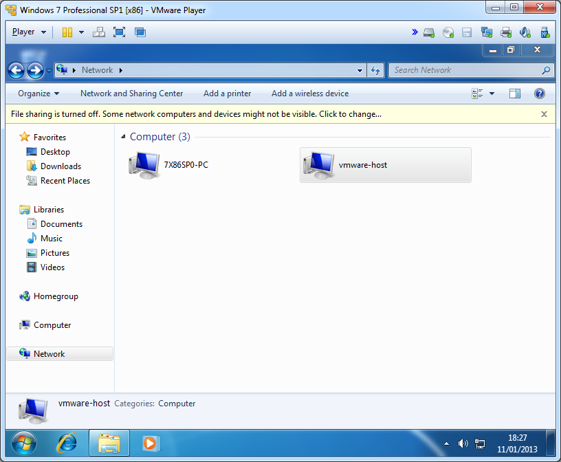Collapse the Computer (3) group
Screen dimensions: 561x462
[123, 137]
